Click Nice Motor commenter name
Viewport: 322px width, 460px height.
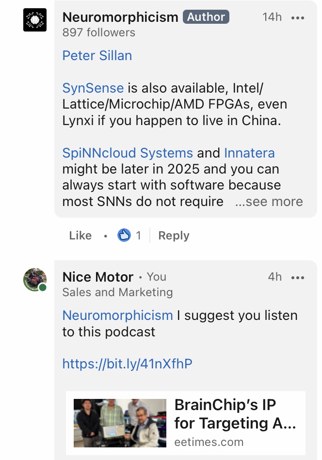tap(98, 277)
